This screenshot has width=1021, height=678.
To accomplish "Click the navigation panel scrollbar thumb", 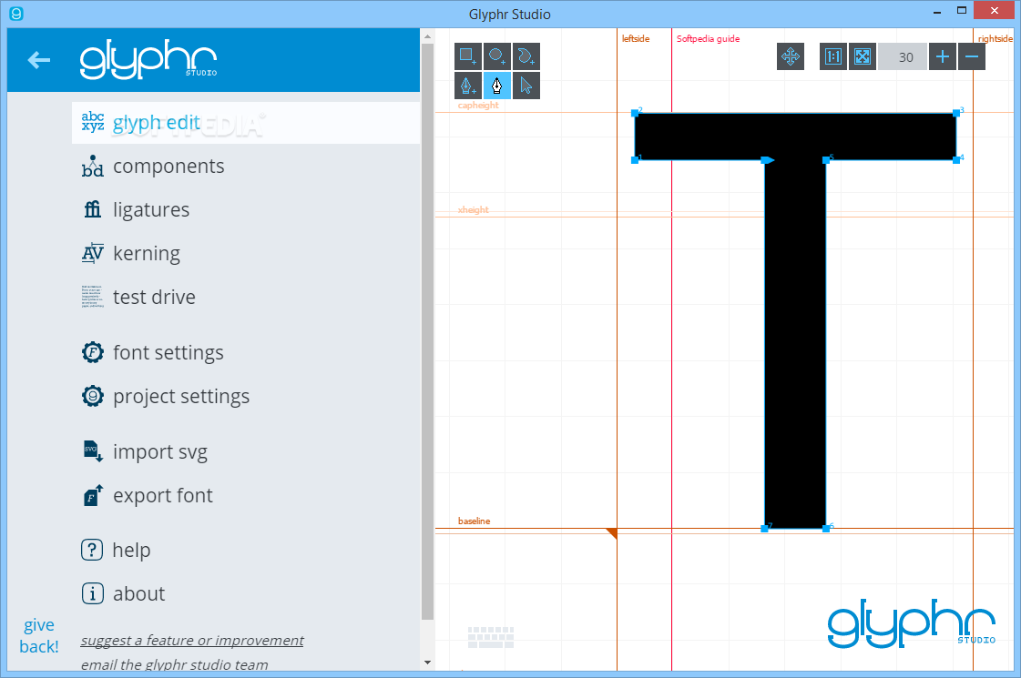I will (427, 332).
